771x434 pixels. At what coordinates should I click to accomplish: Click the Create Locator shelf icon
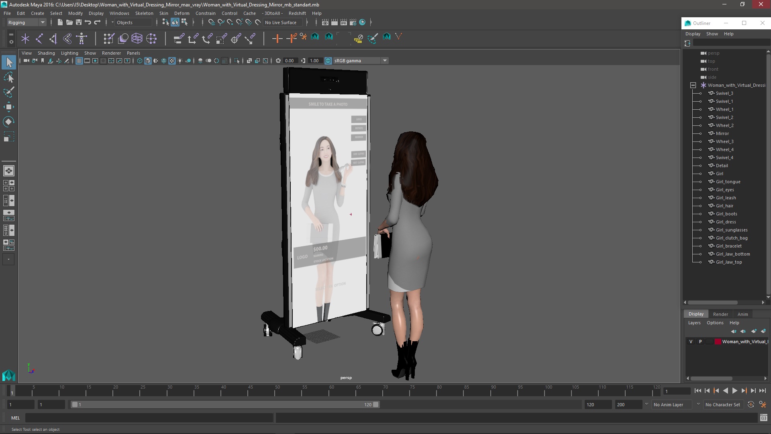pos(25,39)
